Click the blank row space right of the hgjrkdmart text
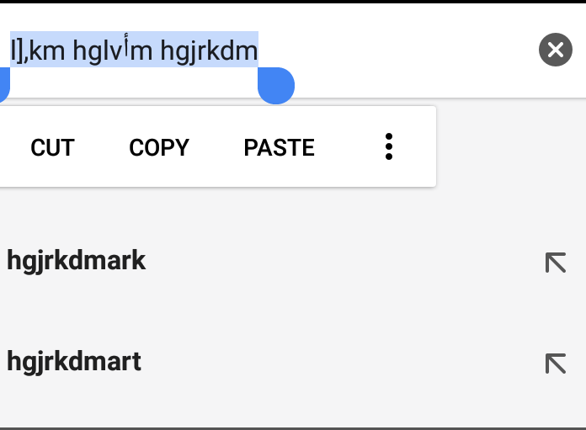The width and height of the screenshot is (586, 430). tap(337, 362)
